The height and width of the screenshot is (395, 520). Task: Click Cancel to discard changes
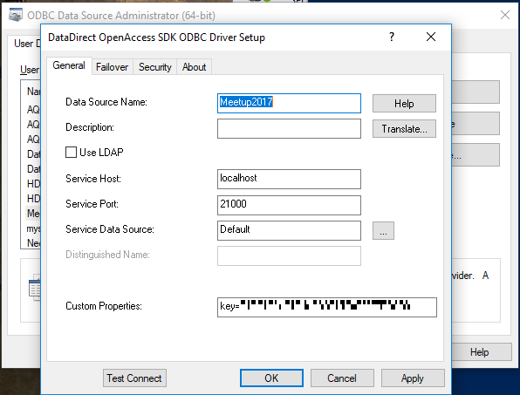pos(342,378)
